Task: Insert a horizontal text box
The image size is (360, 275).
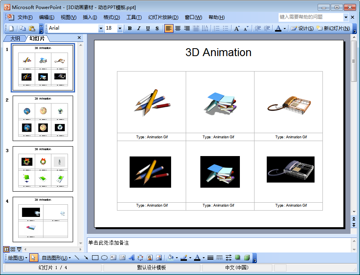Action: pos(113,258)
